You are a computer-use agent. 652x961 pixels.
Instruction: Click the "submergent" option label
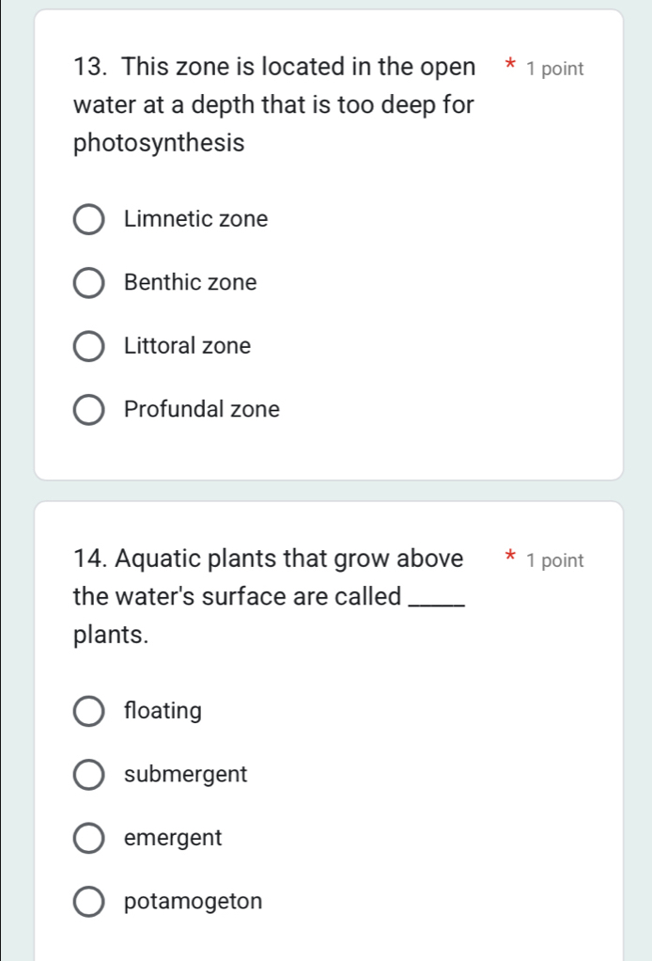click(x=185, y=775)
